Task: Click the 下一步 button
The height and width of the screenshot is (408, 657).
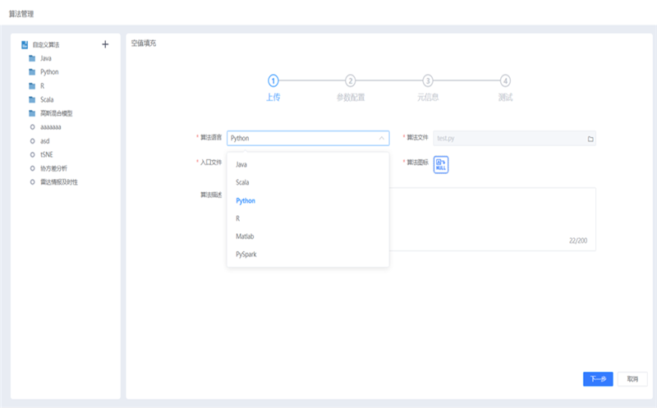Action: coord(598,379)
